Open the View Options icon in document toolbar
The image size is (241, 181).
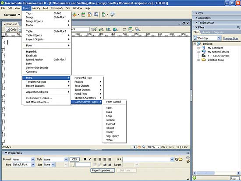(131, 29)
